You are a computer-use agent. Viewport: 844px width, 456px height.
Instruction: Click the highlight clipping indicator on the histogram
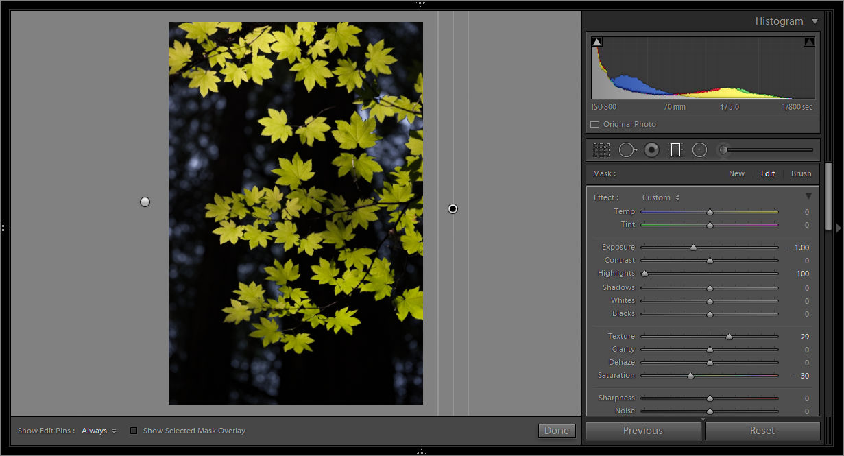point(808,41)
